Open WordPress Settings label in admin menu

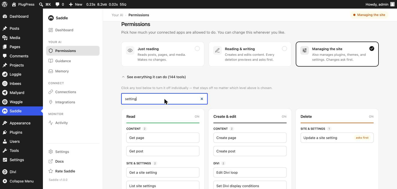[x=17, y=160]
